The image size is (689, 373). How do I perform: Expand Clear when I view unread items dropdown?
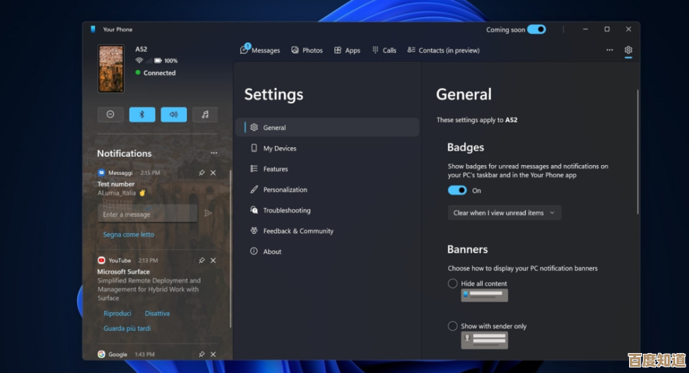coord(504,213)
